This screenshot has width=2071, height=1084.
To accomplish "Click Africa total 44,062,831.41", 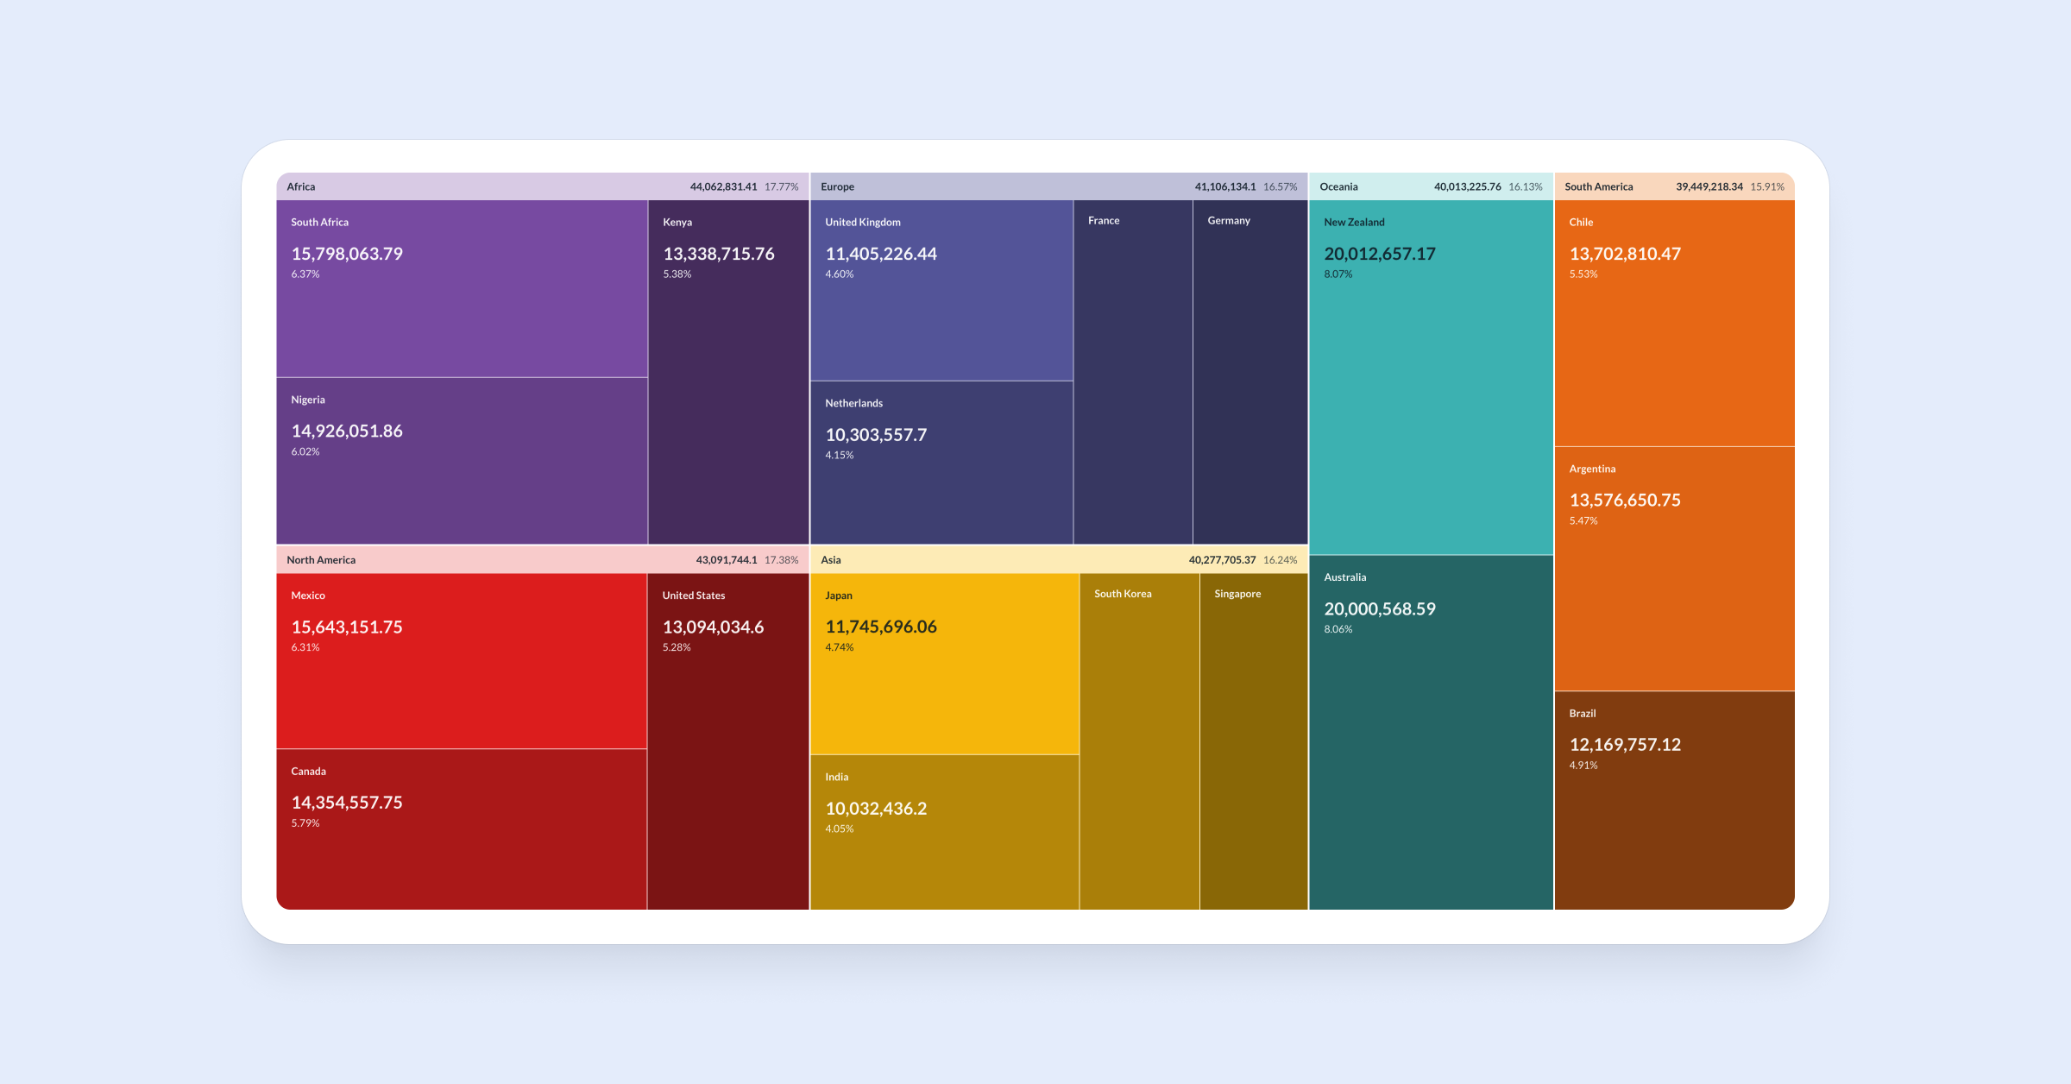I will 723,186.
